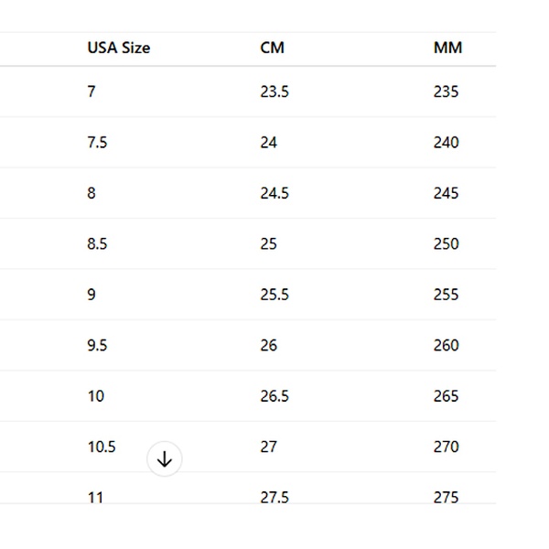Click the 250 MM value
Image resolution: width=549 pixels, height=549 pixels.
point(446,244)
